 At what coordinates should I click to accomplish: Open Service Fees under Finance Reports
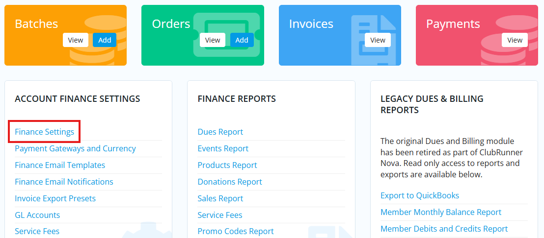(220, 215)
